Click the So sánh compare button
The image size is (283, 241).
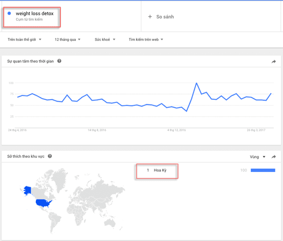point(161,17)
